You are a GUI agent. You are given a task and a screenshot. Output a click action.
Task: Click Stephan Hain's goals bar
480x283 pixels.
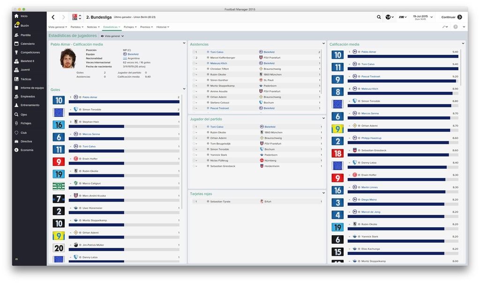pos(124,127)
